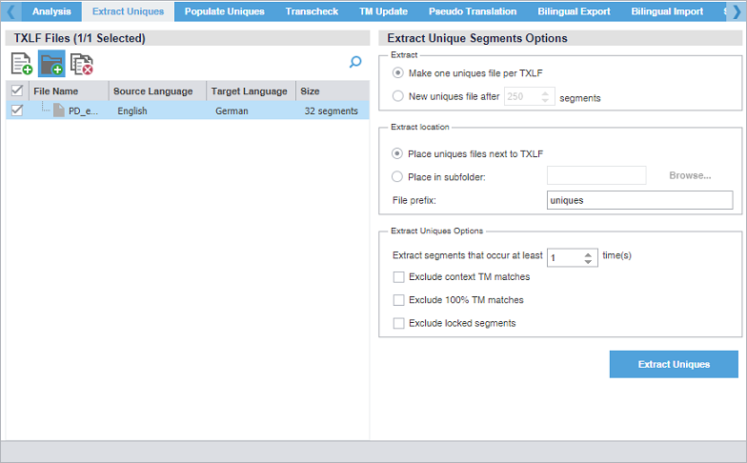Decrease the minimum occurrence count stepper
This screenshot has width=747, height=463.
(588, 262)
